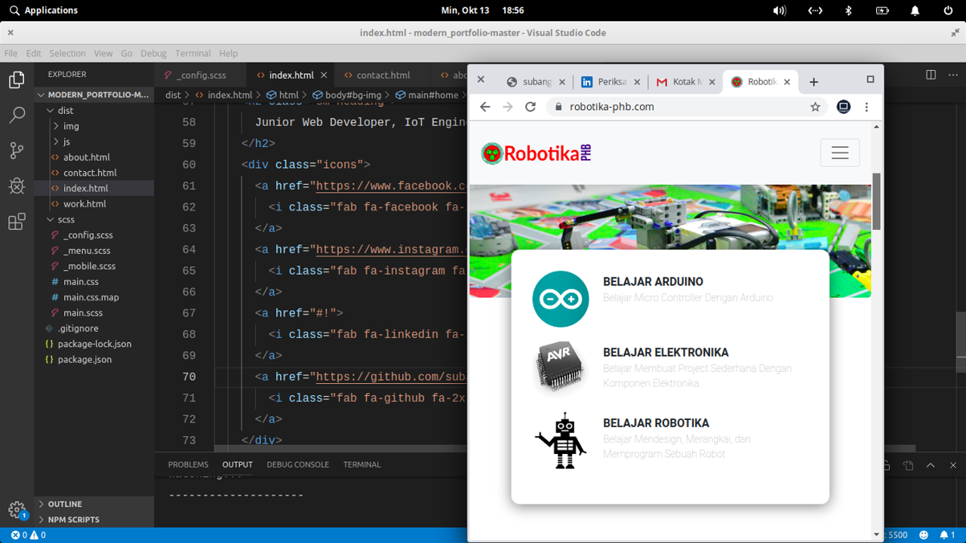Collapse the MODERN_PORTFOLIO-M... root folder
Viewport: 966px width, 543px height.
click(94, 95)
